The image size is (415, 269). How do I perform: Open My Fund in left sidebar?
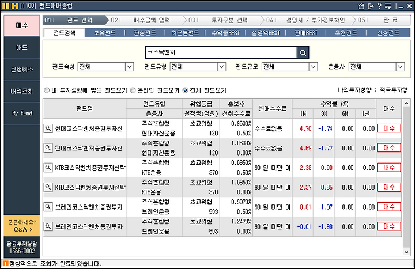(22, 113)
